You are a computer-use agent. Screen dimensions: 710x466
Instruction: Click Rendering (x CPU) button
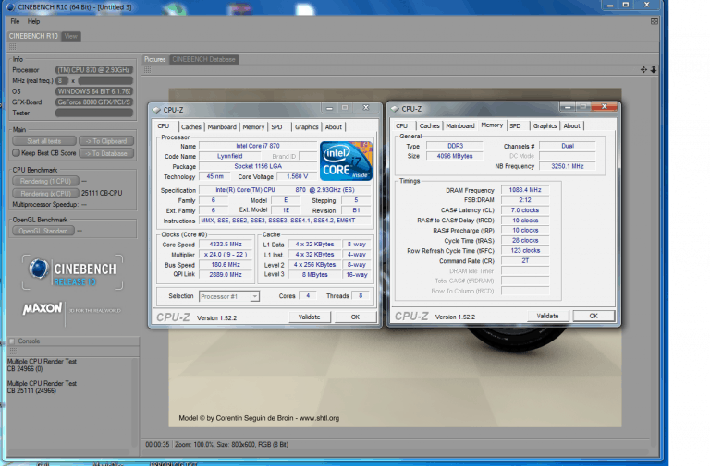tap(45, 193)
